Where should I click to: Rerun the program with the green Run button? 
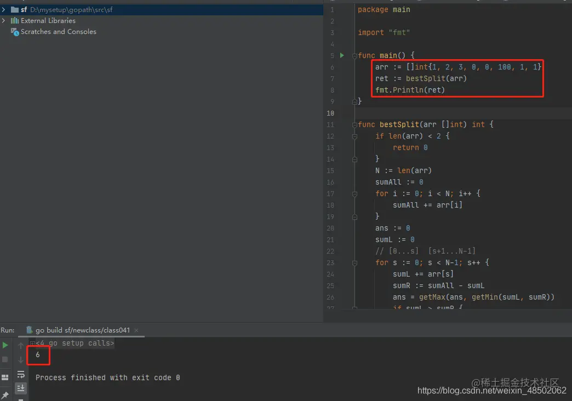[x=5, y=345]
